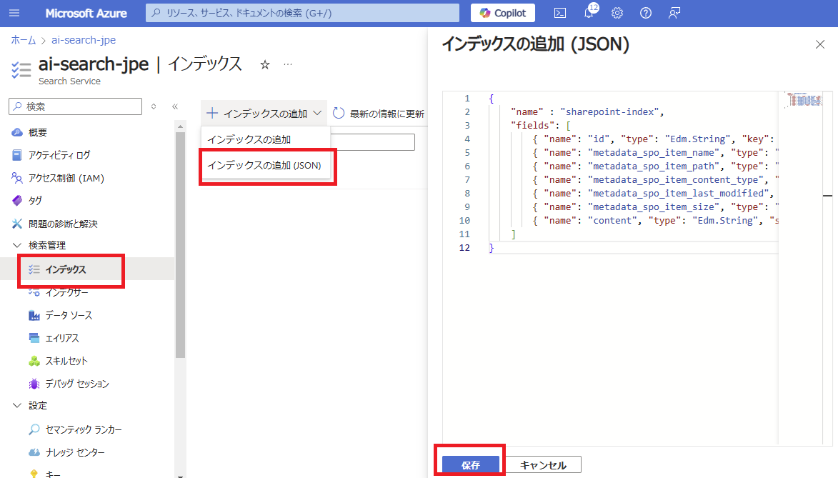Open the notifications bell
The image size is (838, 478).
tap(589, 13)
